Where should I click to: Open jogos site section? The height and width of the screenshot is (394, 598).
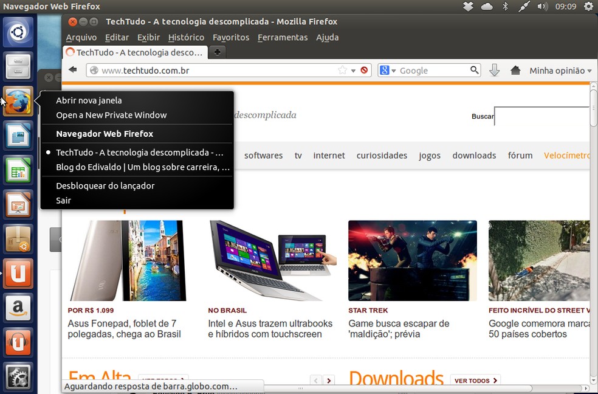click(x=430, y=156)
